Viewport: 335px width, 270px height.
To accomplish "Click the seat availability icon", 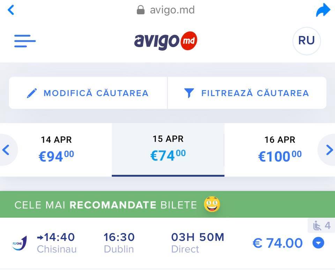I will [x=317, y=226].
